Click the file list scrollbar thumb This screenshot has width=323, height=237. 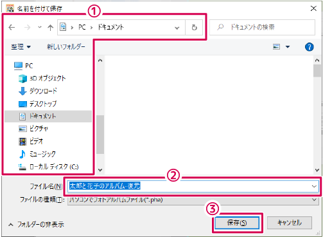[317, 71]
